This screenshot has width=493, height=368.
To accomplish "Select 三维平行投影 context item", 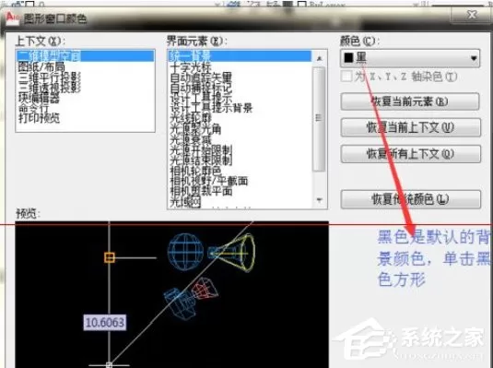I will [x=50, y=77].
